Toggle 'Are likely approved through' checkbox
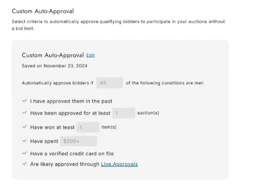This screenshot has width=259, height=194. (25, 164)
